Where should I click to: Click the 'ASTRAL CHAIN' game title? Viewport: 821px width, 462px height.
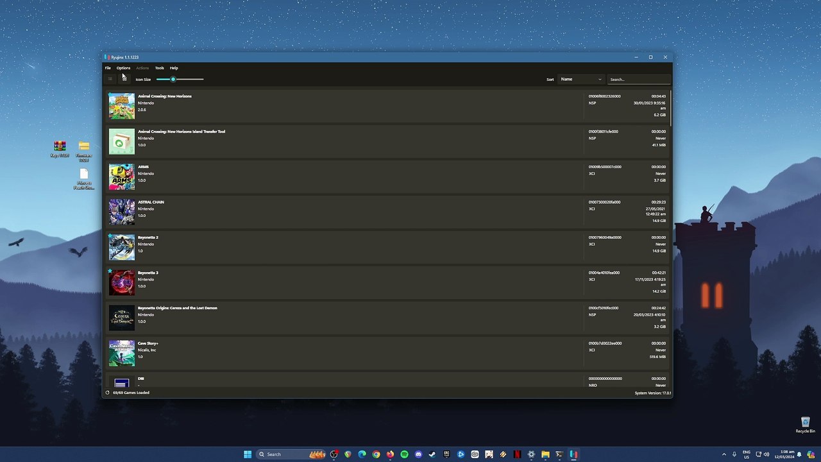click(151, 202)
